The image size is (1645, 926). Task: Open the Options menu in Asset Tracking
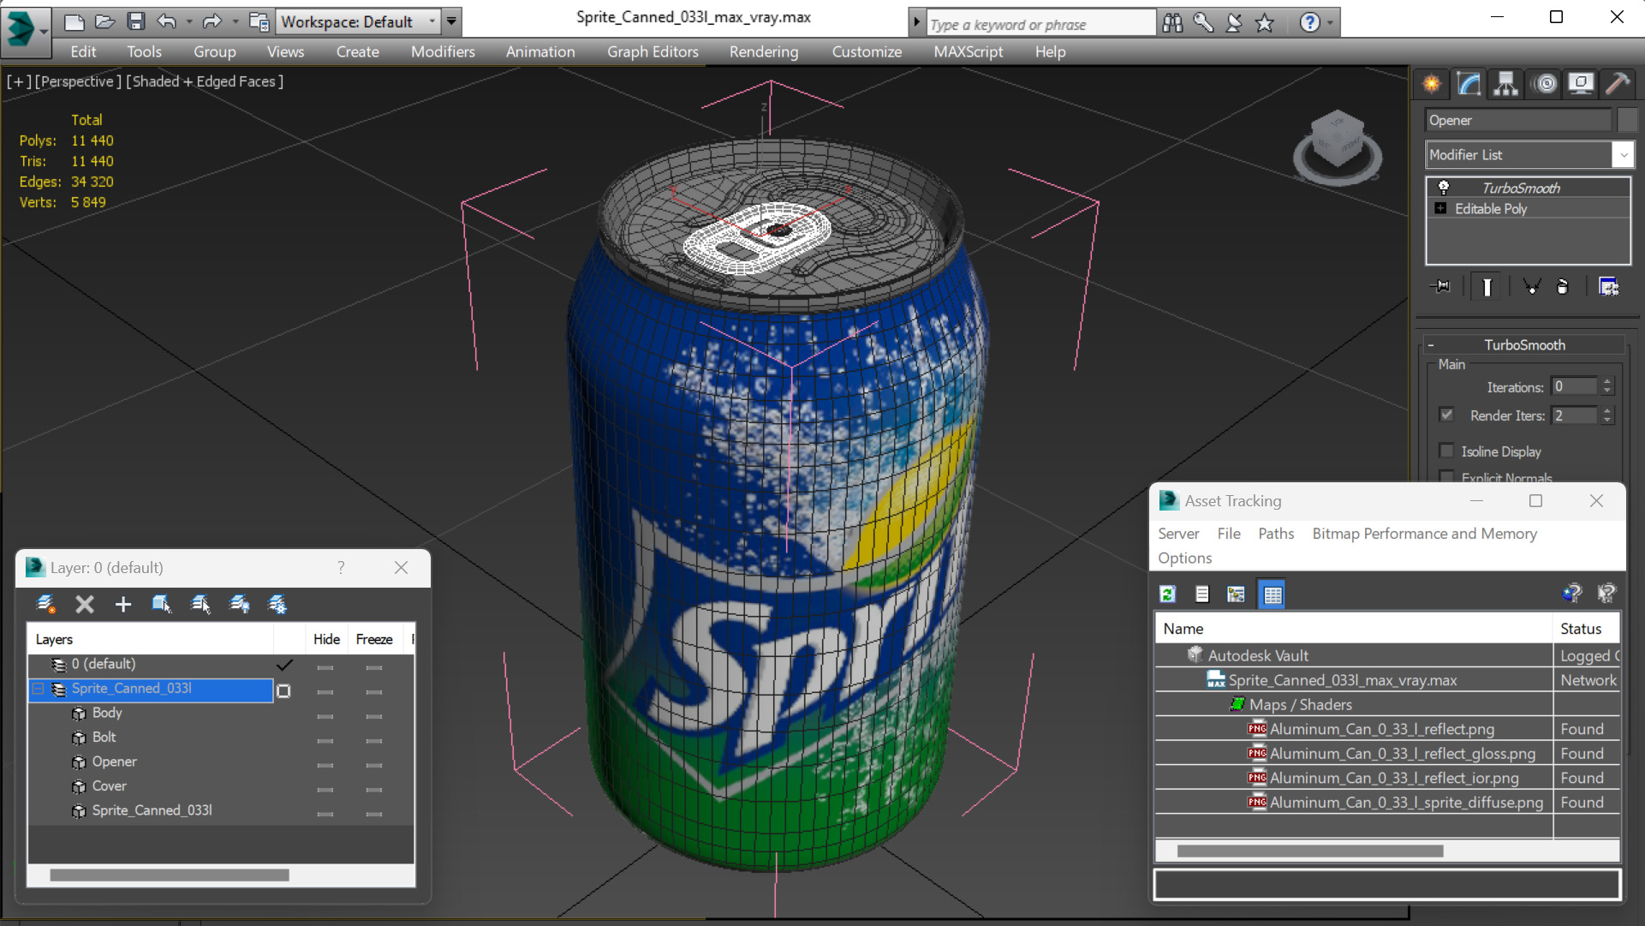(x=1184, y=558)
